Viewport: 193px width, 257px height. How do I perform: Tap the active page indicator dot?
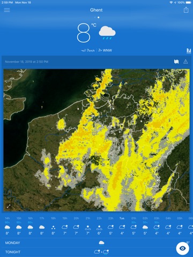click(x=99, y=18)
